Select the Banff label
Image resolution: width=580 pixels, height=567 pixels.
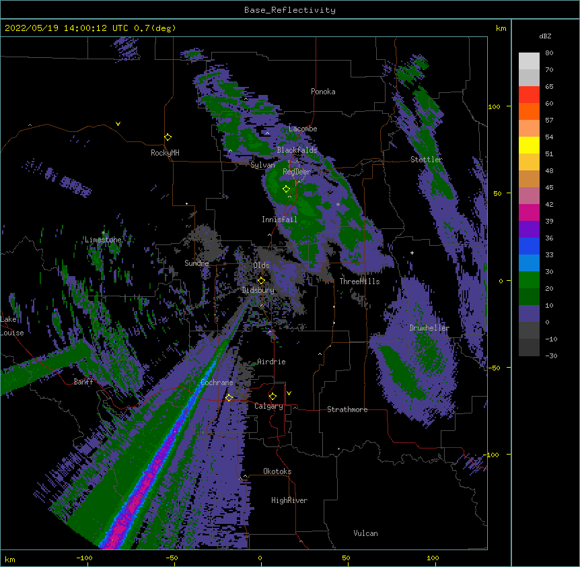[83, 382]
